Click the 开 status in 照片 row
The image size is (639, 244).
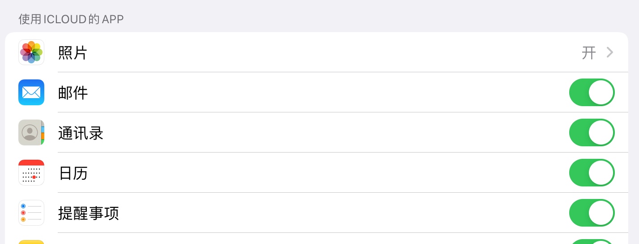point(589,53)
